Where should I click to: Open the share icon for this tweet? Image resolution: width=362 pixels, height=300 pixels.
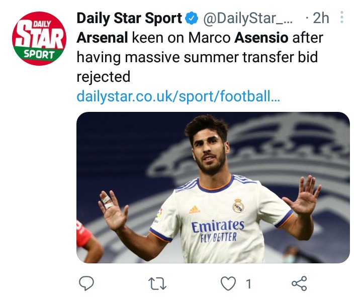tap(299, 283)
